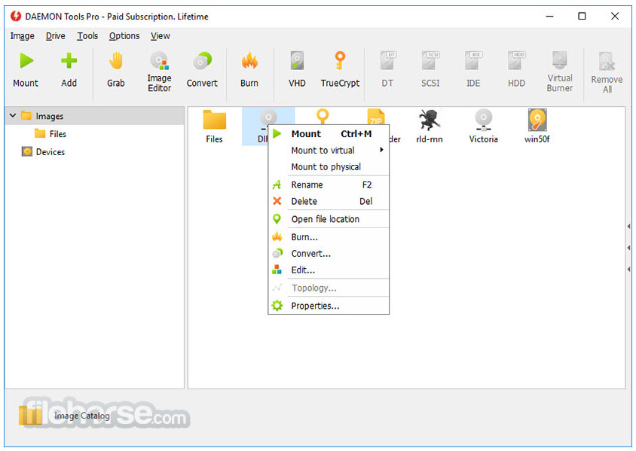Open the Image menu
The height and width of the screenshot is (451, 636).
(x=23, y=36)
